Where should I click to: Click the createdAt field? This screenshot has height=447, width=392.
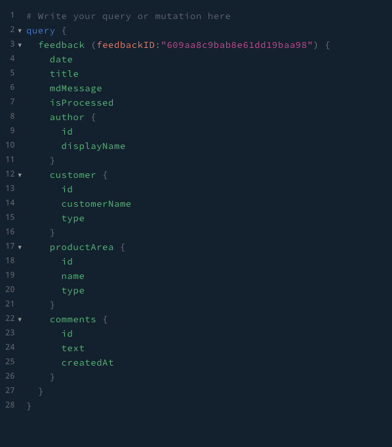point(87,362)
